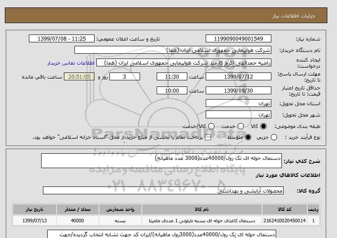Click the کد کالا column header
The image size is (337, 238).
pyautogui.click(x=284, y=209)
